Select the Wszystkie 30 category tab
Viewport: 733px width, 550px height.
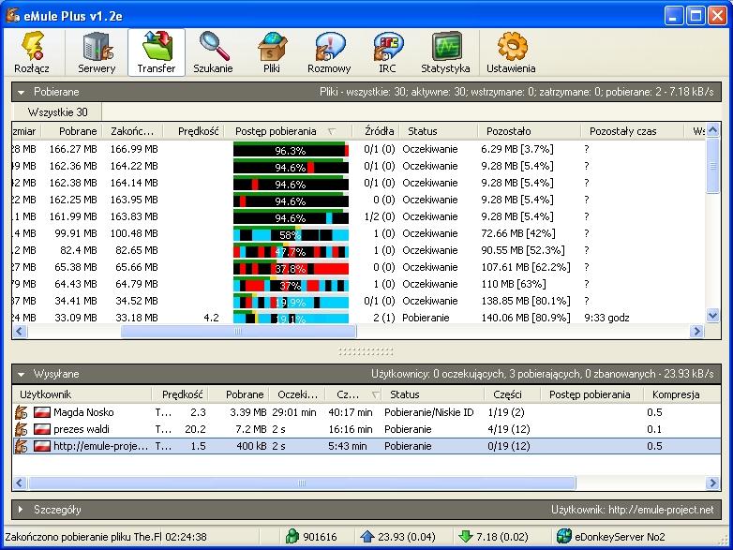(57, 112)
